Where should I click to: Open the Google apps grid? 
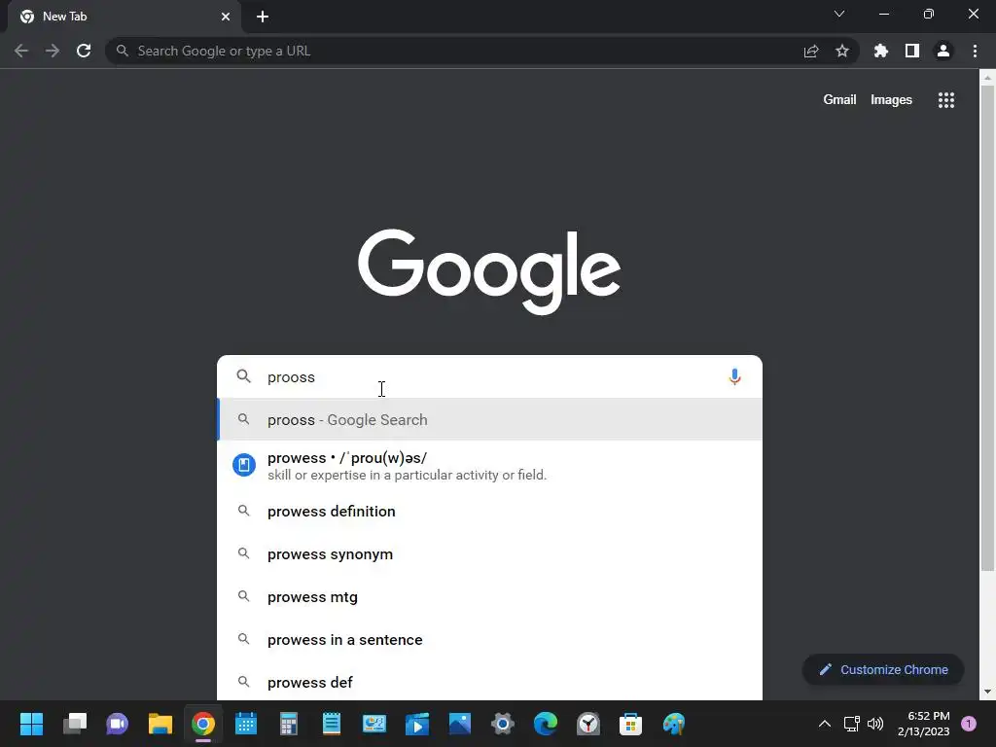946,100
